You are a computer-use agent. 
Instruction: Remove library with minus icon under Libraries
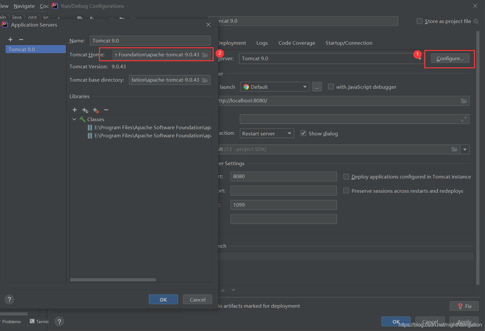tap(106, 110)
